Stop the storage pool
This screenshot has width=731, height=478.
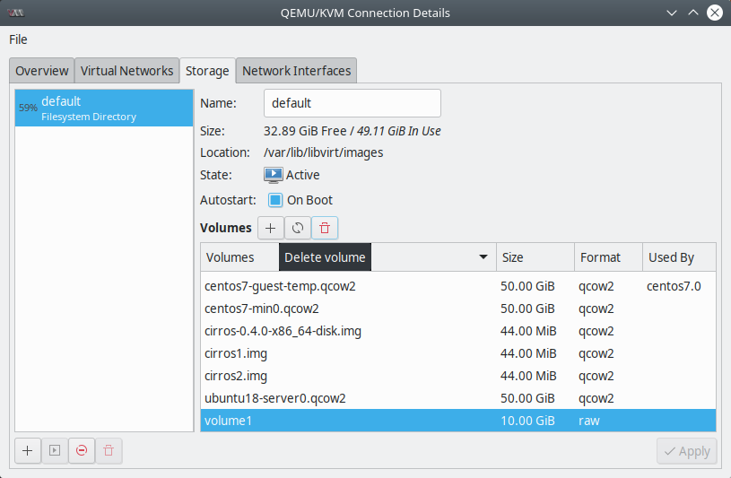(x=82, y=450)
